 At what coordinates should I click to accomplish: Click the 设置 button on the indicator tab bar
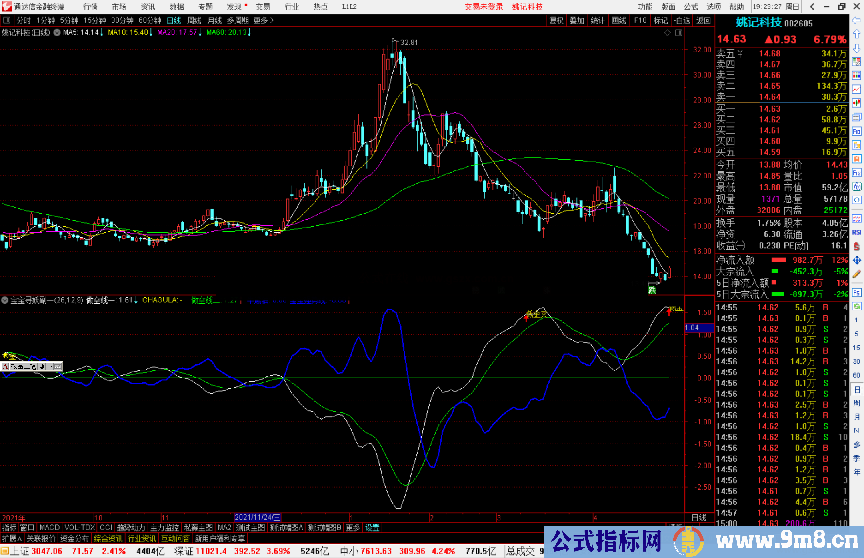(372, 528)
